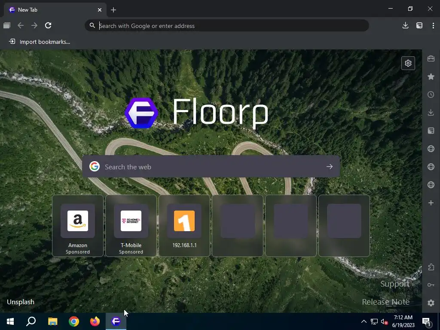440x330 pixels.
Task: Open the third globe web panel in the sidebar
Action: 431,185
